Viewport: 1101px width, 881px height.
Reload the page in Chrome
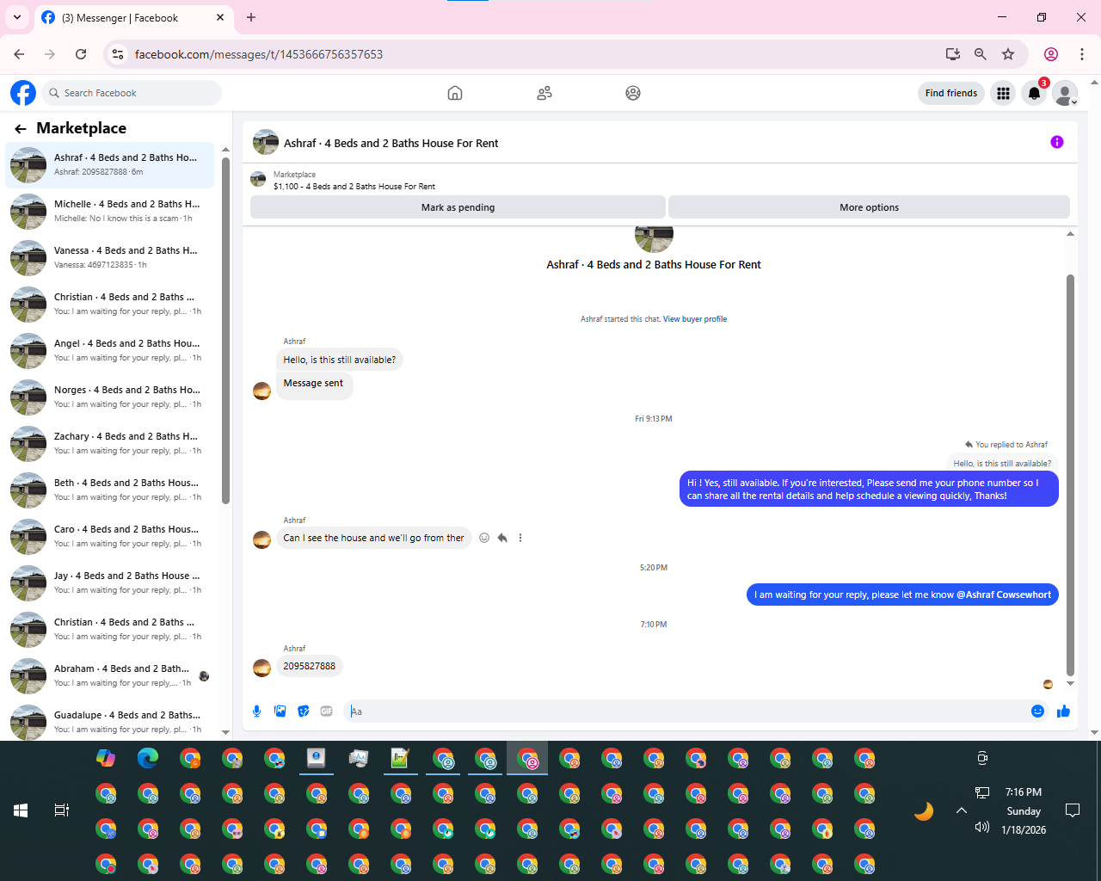pos(81,54)
